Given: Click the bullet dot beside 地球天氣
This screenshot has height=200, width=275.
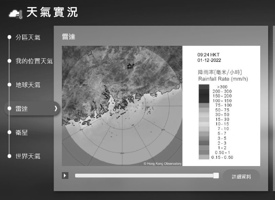Looking at the screenshot, I should coord(9,84).
